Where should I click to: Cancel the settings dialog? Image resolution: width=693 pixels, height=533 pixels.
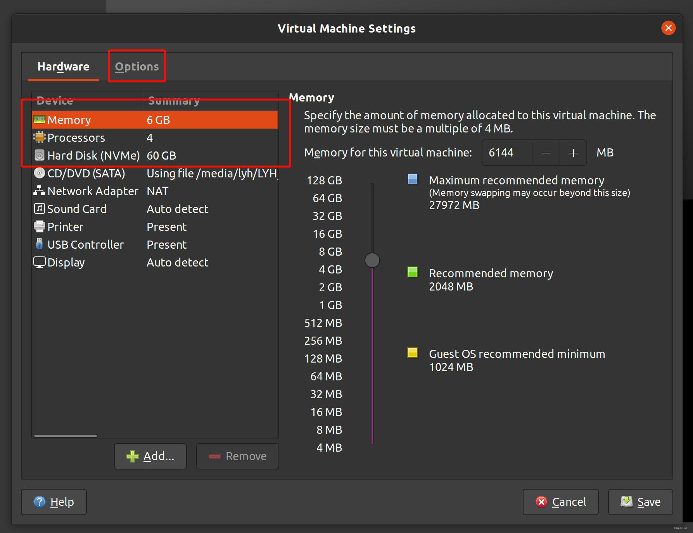[x=561, y=502]
